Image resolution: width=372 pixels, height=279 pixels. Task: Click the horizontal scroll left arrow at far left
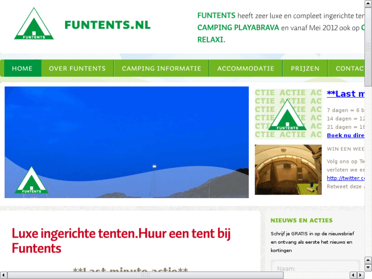point(4,275)
